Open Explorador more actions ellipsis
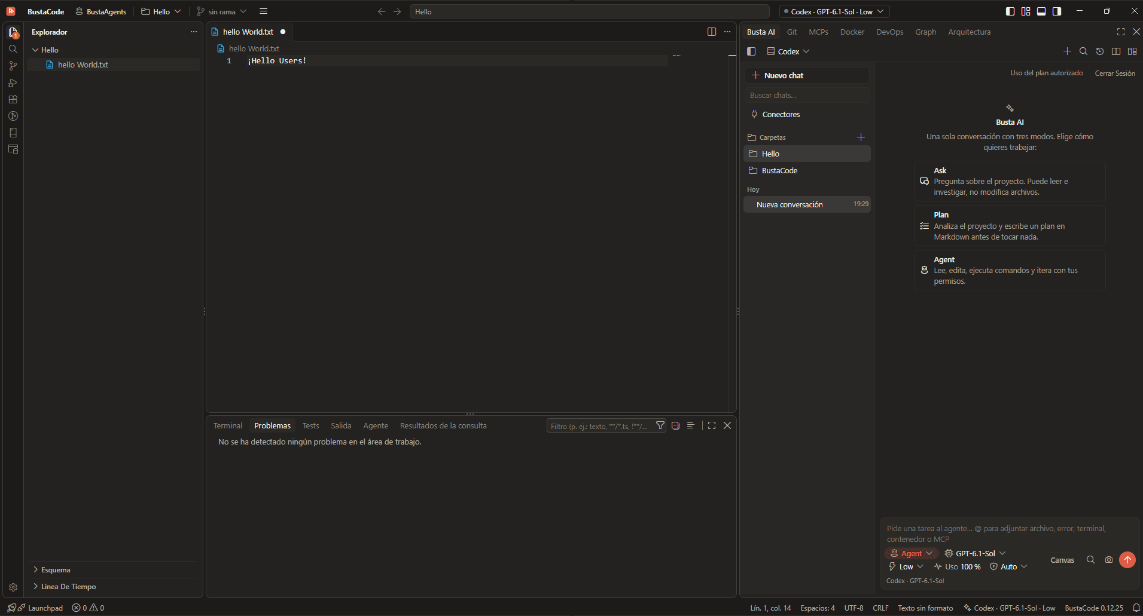The width and height of the screenshot is (1143, 616). pos(194,32)
